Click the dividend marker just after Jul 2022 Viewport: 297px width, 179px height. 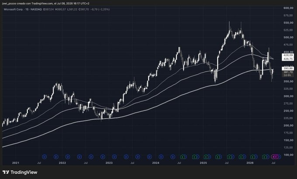point(91,157)
